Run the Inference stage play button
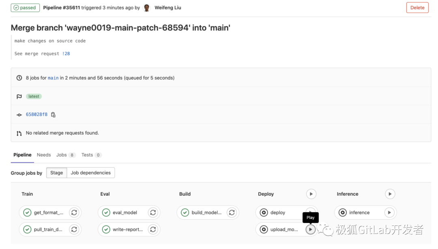The width and height of the screenshot is (438, 249). [x=390, y=194]
